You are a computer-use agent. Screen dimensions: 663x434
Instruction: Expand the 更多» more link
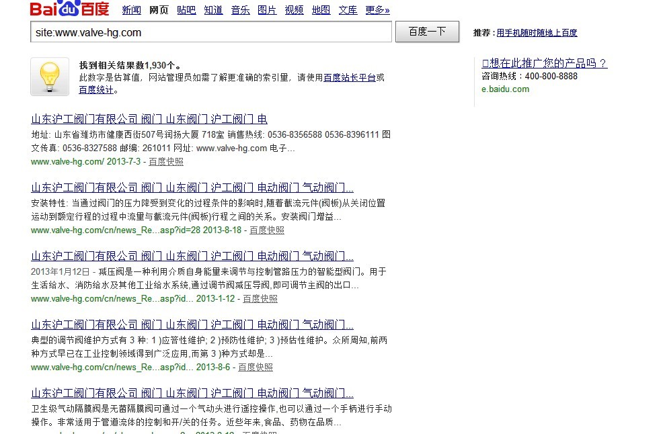pyautogui.click(x=378, y=9)
